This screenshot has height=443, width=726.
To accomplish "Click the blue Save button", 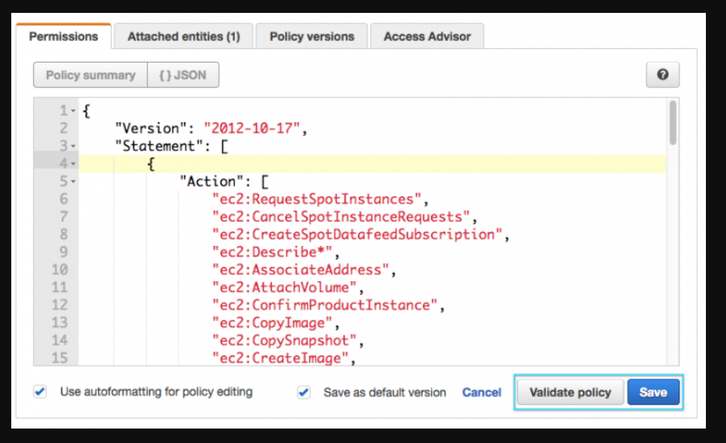I will [653, 392].
